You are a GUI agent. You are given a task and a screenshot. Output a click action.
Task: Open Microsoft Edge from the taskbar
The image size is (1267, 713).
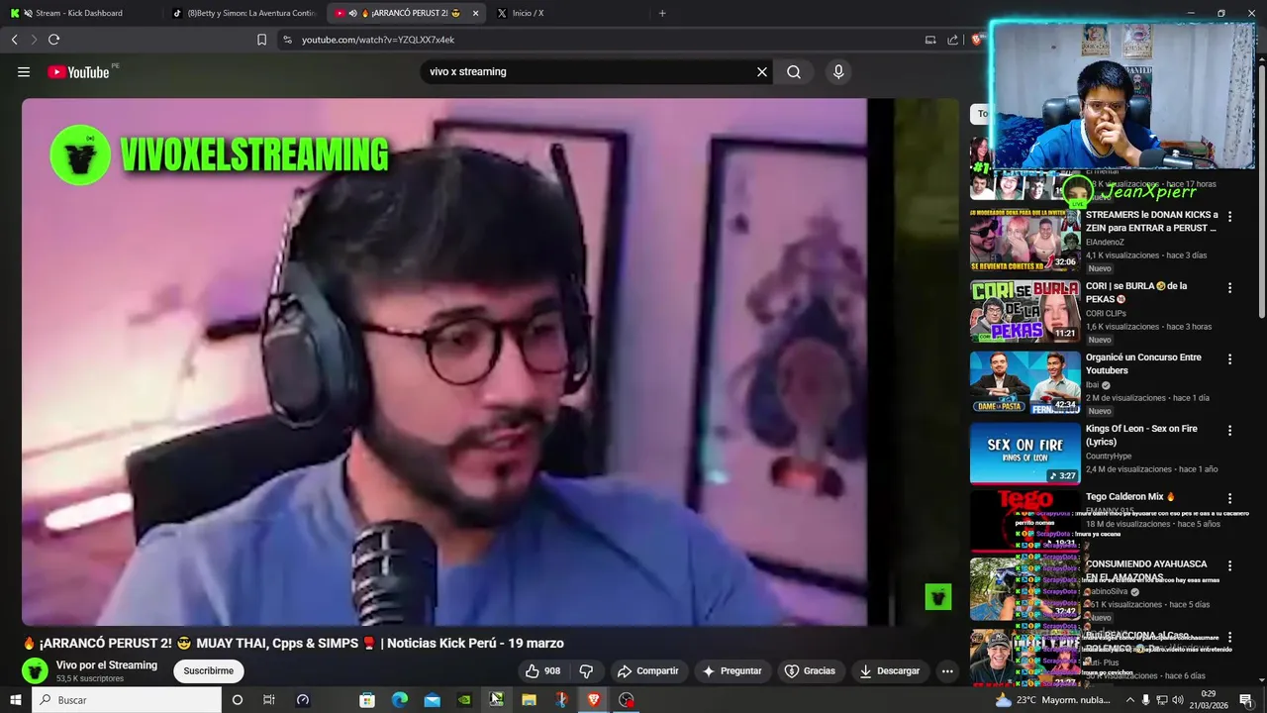pyautogui.click(x=400, y=699)
